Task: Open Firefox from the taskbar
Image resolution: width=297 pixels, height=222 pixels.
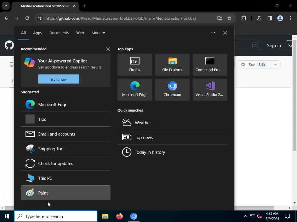Action: point(119,216)
